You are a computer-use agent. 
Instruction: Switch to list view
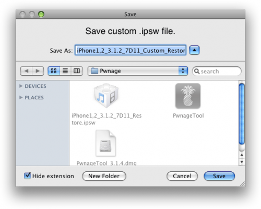(x=65, y=71)
